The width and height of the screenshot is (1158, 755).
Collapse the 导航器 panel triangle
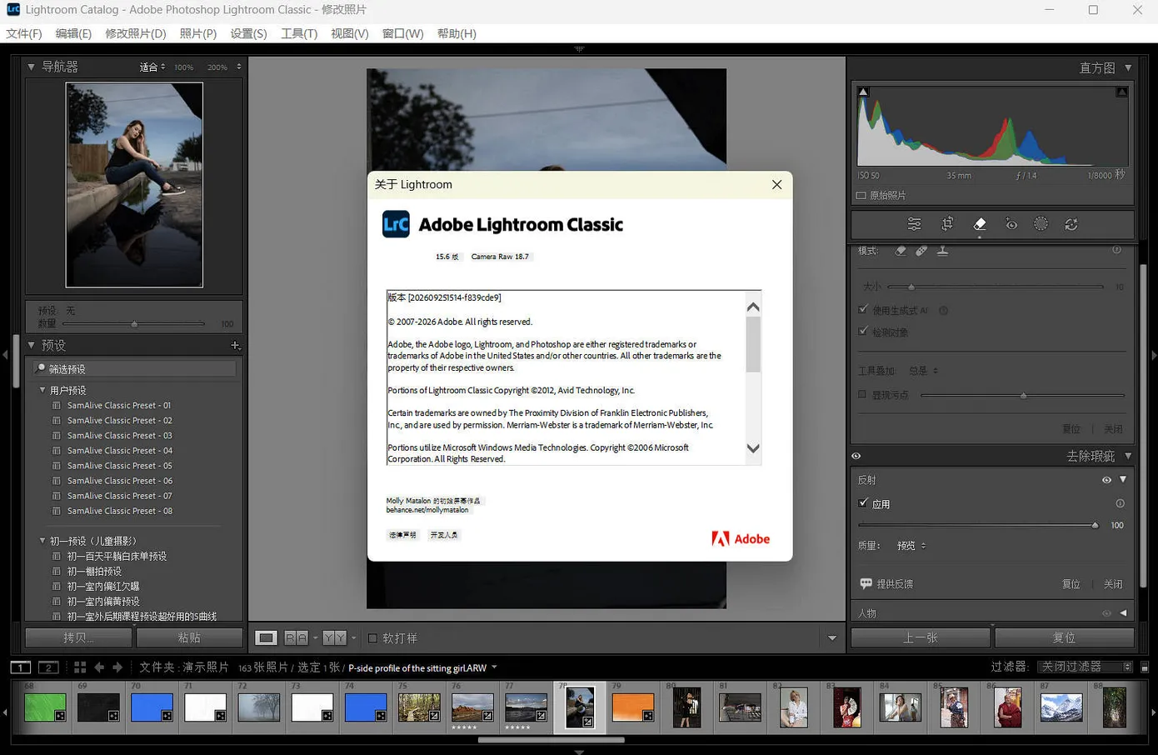[31, 67]
